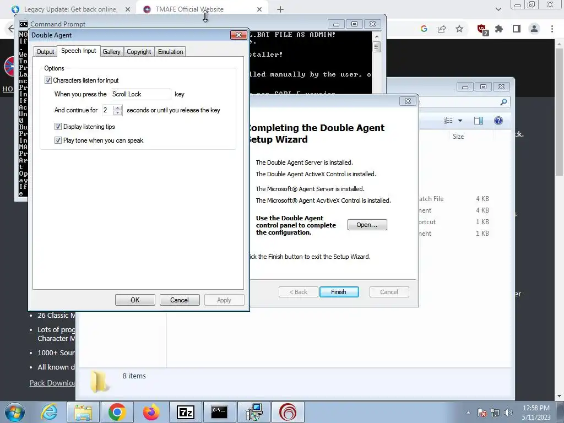Open new Chrome tab plus button
564x423 pixels.
(x=280, y=9)
